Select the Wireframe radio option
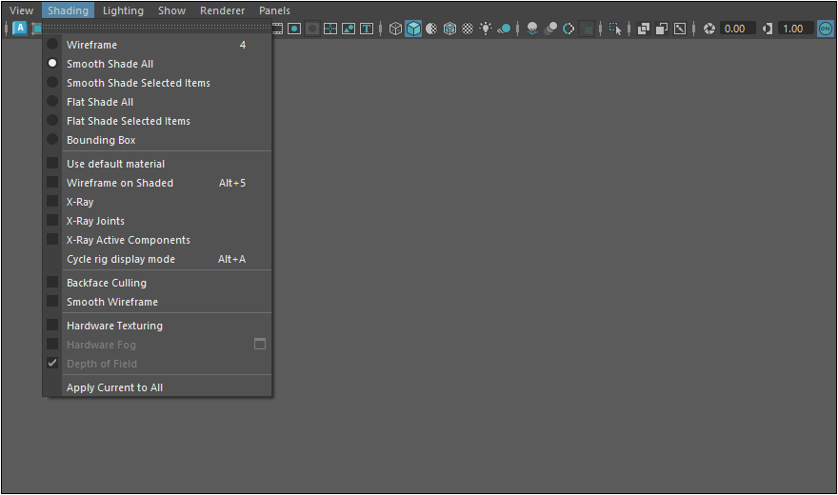The height and width of the screenshot is (495, 838). 91,45
